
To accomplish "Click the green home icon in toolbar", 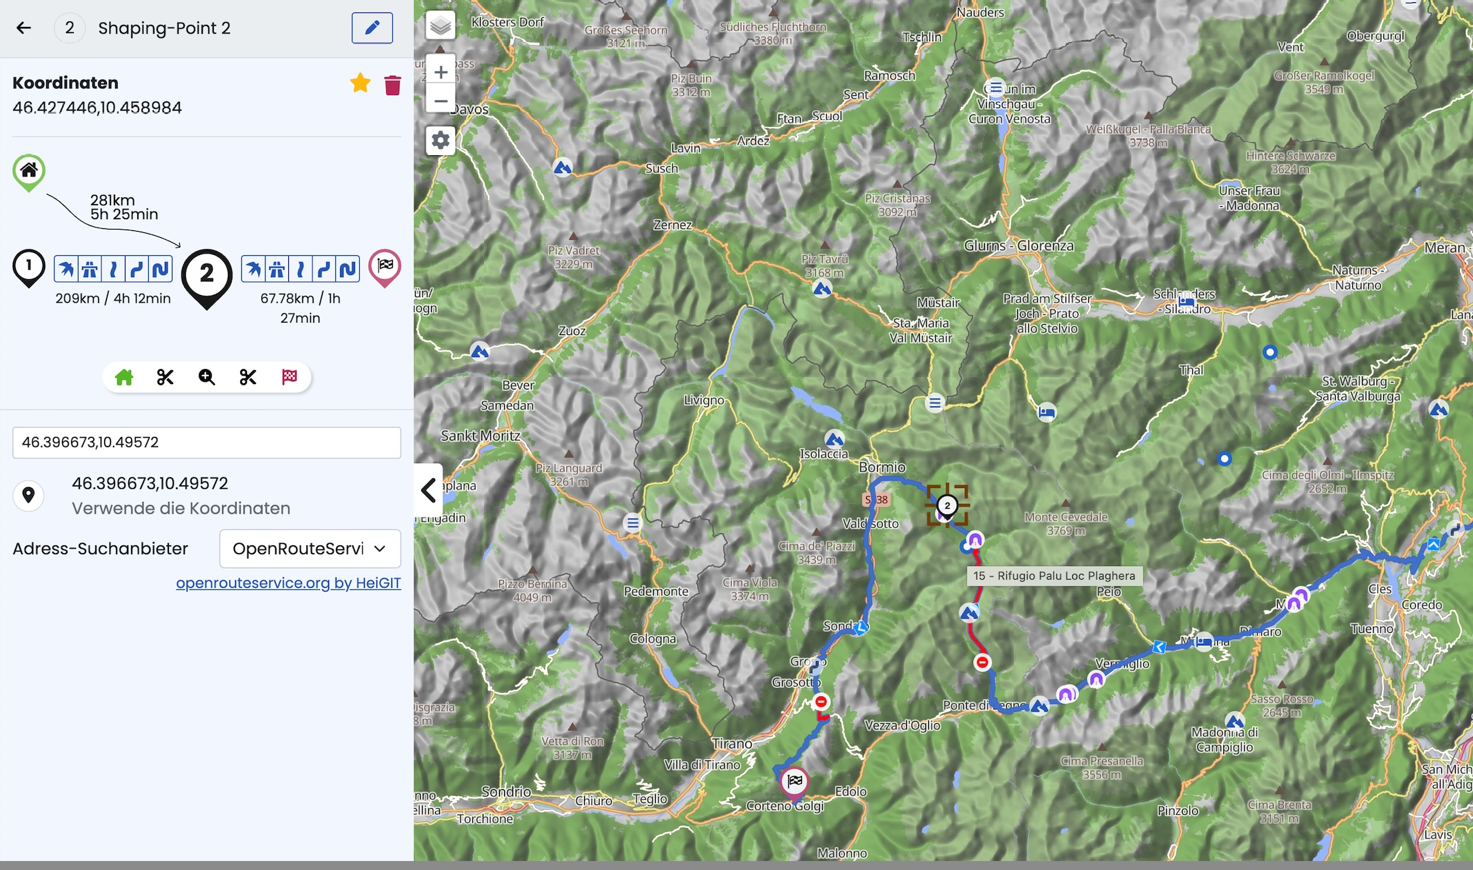I will point(124,377).
